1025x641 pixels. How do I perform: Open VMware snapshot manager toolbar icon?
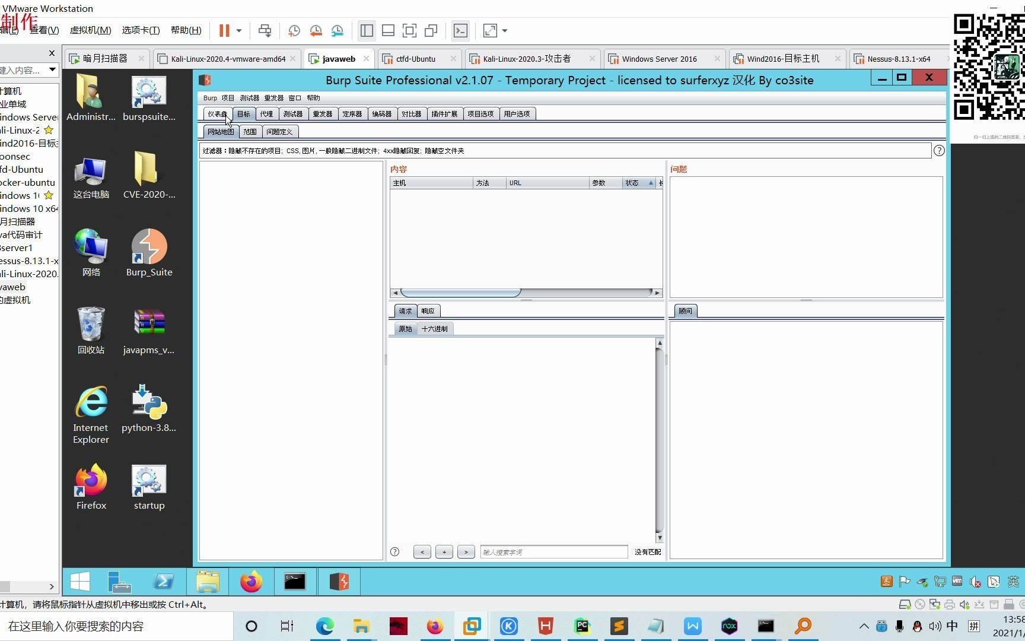pos(338,30)
